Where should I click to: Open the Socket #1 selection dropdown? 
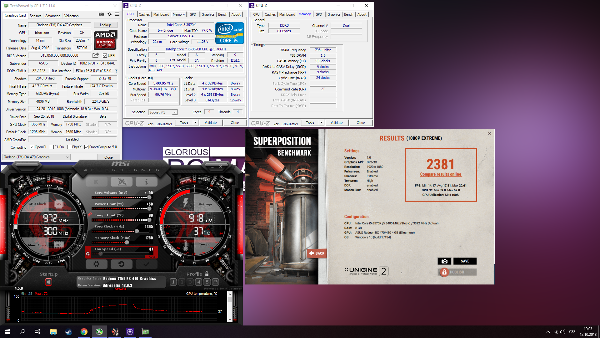click(163, 112)
